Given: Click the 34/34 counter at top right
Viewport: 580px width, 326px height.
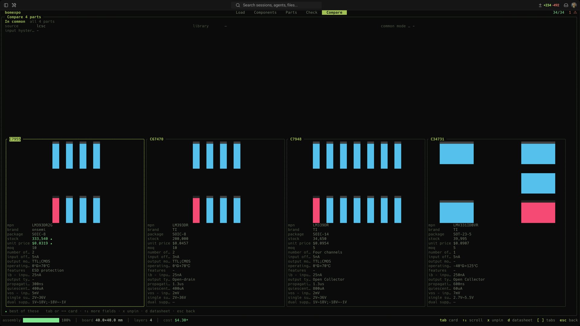Looking at the screenshot, I should coord(559,12).
